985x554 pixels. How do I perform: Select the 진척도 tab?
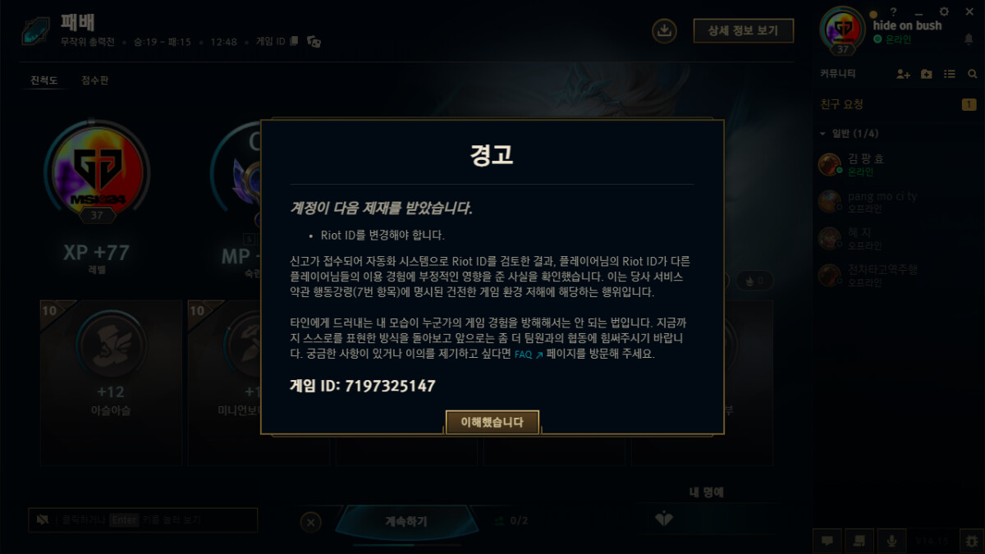pyautogui.click(x=44, y=80)
